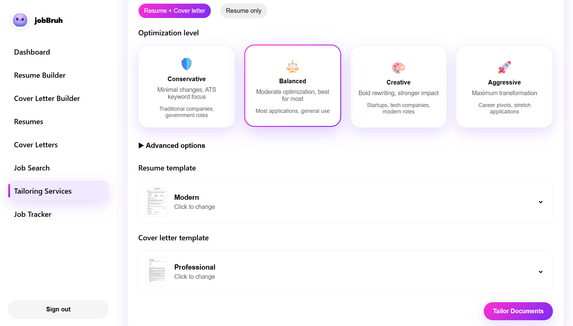Select the Resume + Cover letter option
Screen dimensions: 573x326
pos(175,11)
